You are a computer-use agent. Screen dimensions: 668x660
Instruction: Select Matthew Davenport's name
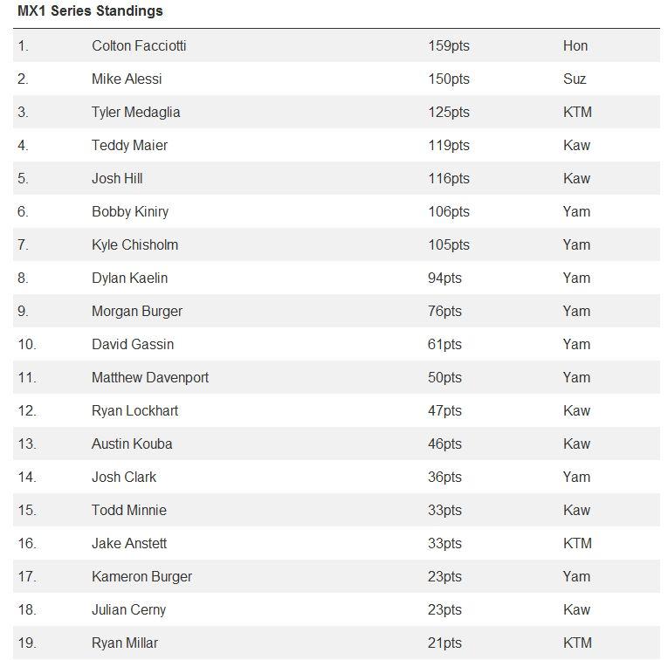pos(150,378)
